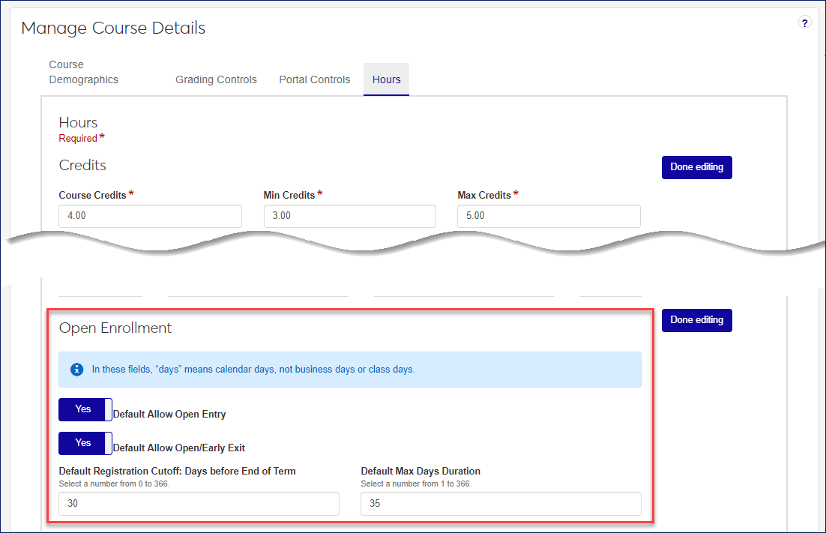Click the info icon in blue banner
826x533 pixels.
coord(76,370)
